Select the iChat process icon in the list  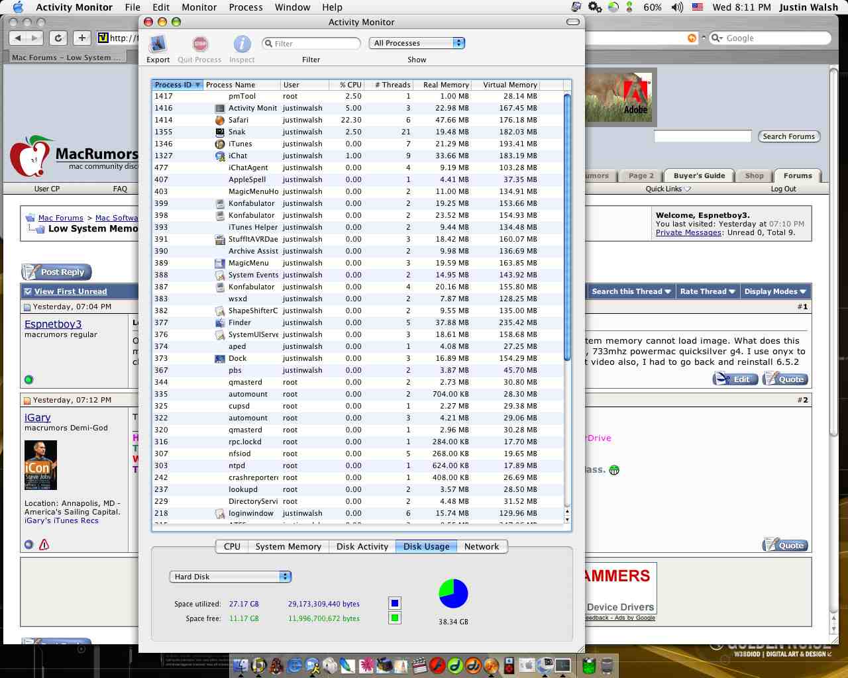point(220,156)
